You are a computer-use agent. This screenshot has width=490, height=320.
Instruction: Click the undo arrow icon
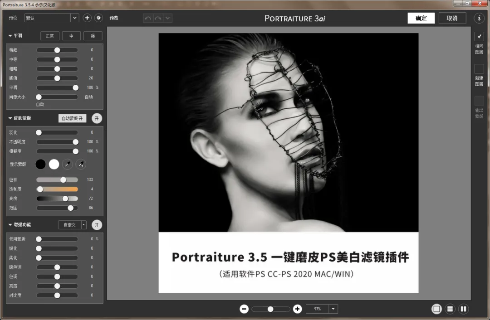pyautogui.click(x=148, y=18)
